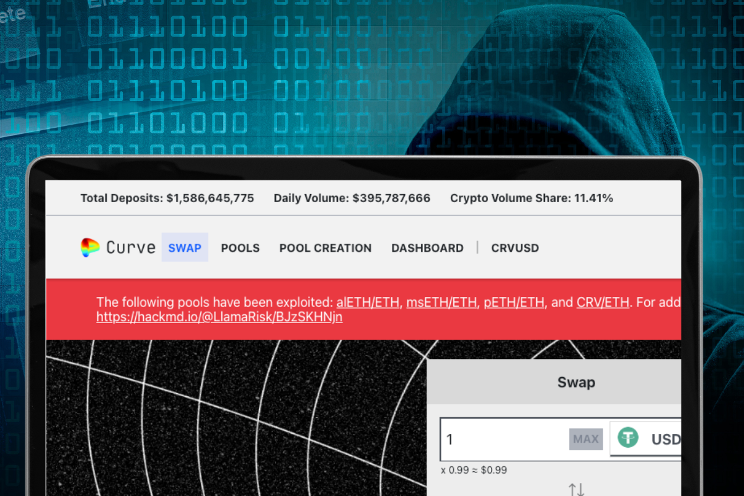The height and width of the screenshot is (496, 744).
Task: Select the CRVUSD section
Action: click(515, 247)
